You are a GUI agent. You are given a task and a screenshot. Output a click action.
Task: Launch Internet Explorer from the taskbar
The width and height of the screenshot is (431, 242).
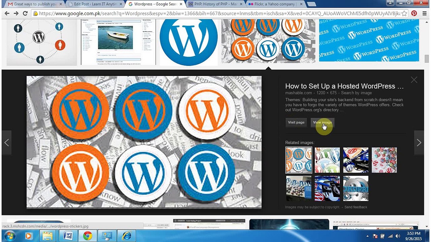[127, 236]
